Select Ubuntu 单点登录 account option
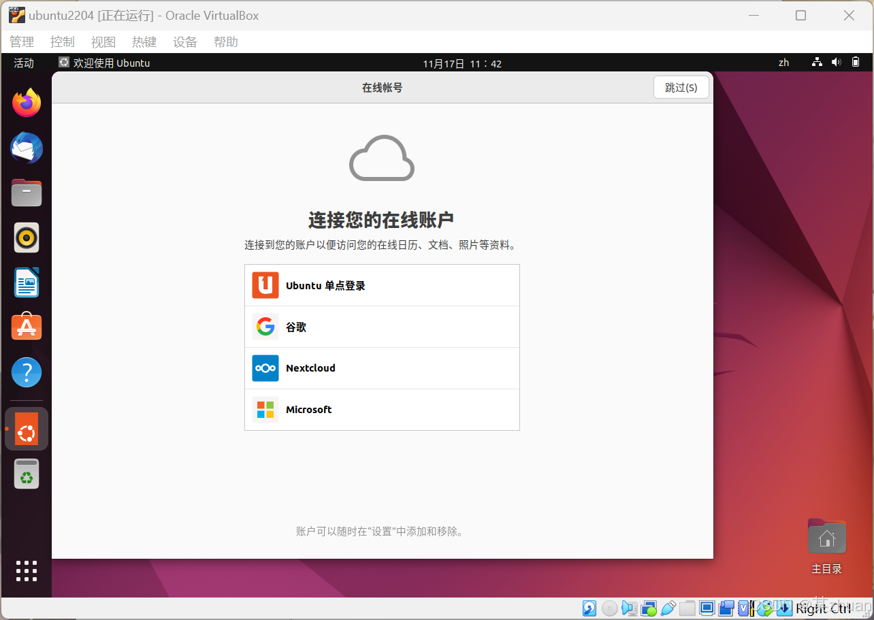 click(382, 285)
